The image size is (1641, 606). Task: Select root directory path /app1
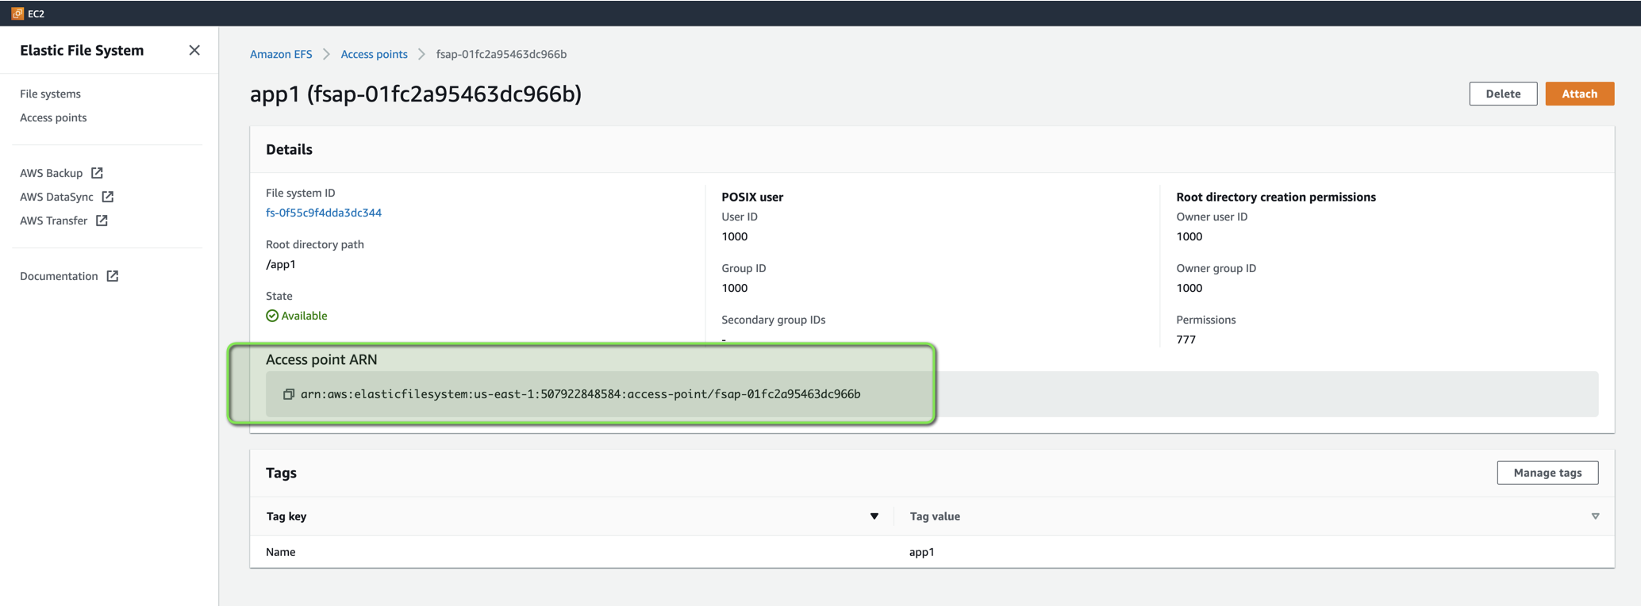pyautogui.click(x=281, y=264)
